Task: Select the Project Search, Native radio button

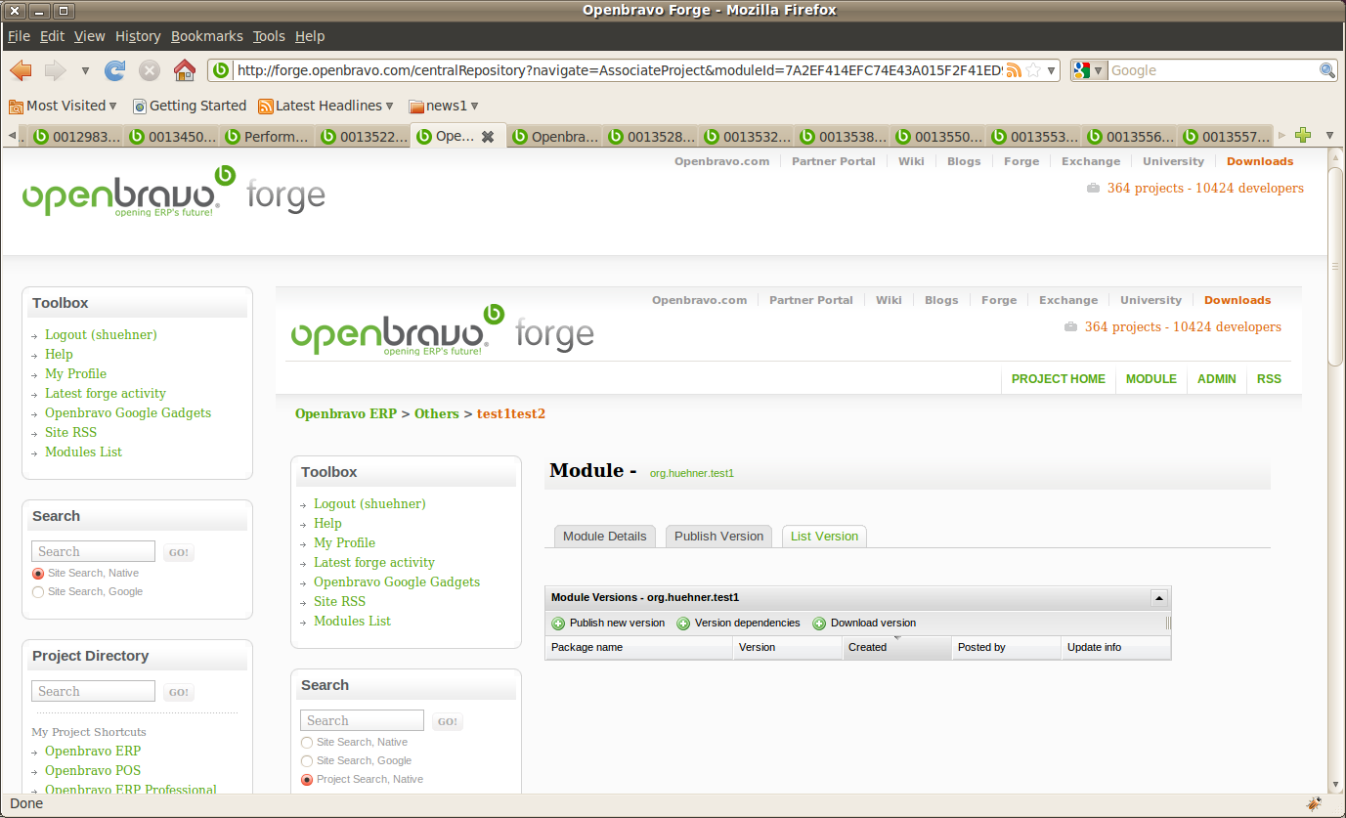Action: 307,780
